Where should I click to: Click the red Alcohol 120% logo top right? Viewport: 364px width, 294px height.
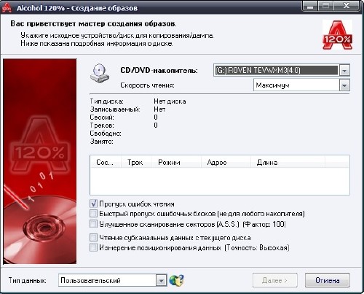pyautogui.click(x=337, y=35)
